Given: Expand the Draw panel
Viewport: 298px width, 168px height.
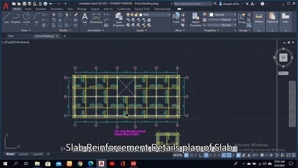Looking at the screenshot, I should pyautogui.click(x=26, y=30).
